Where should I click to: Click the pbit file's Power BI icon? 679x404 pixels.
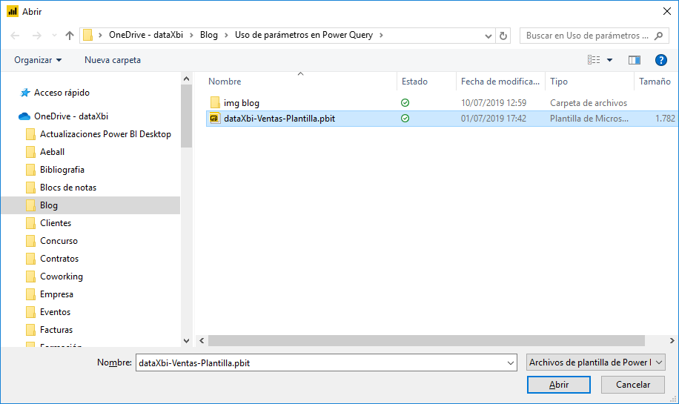tap(214, 118)
